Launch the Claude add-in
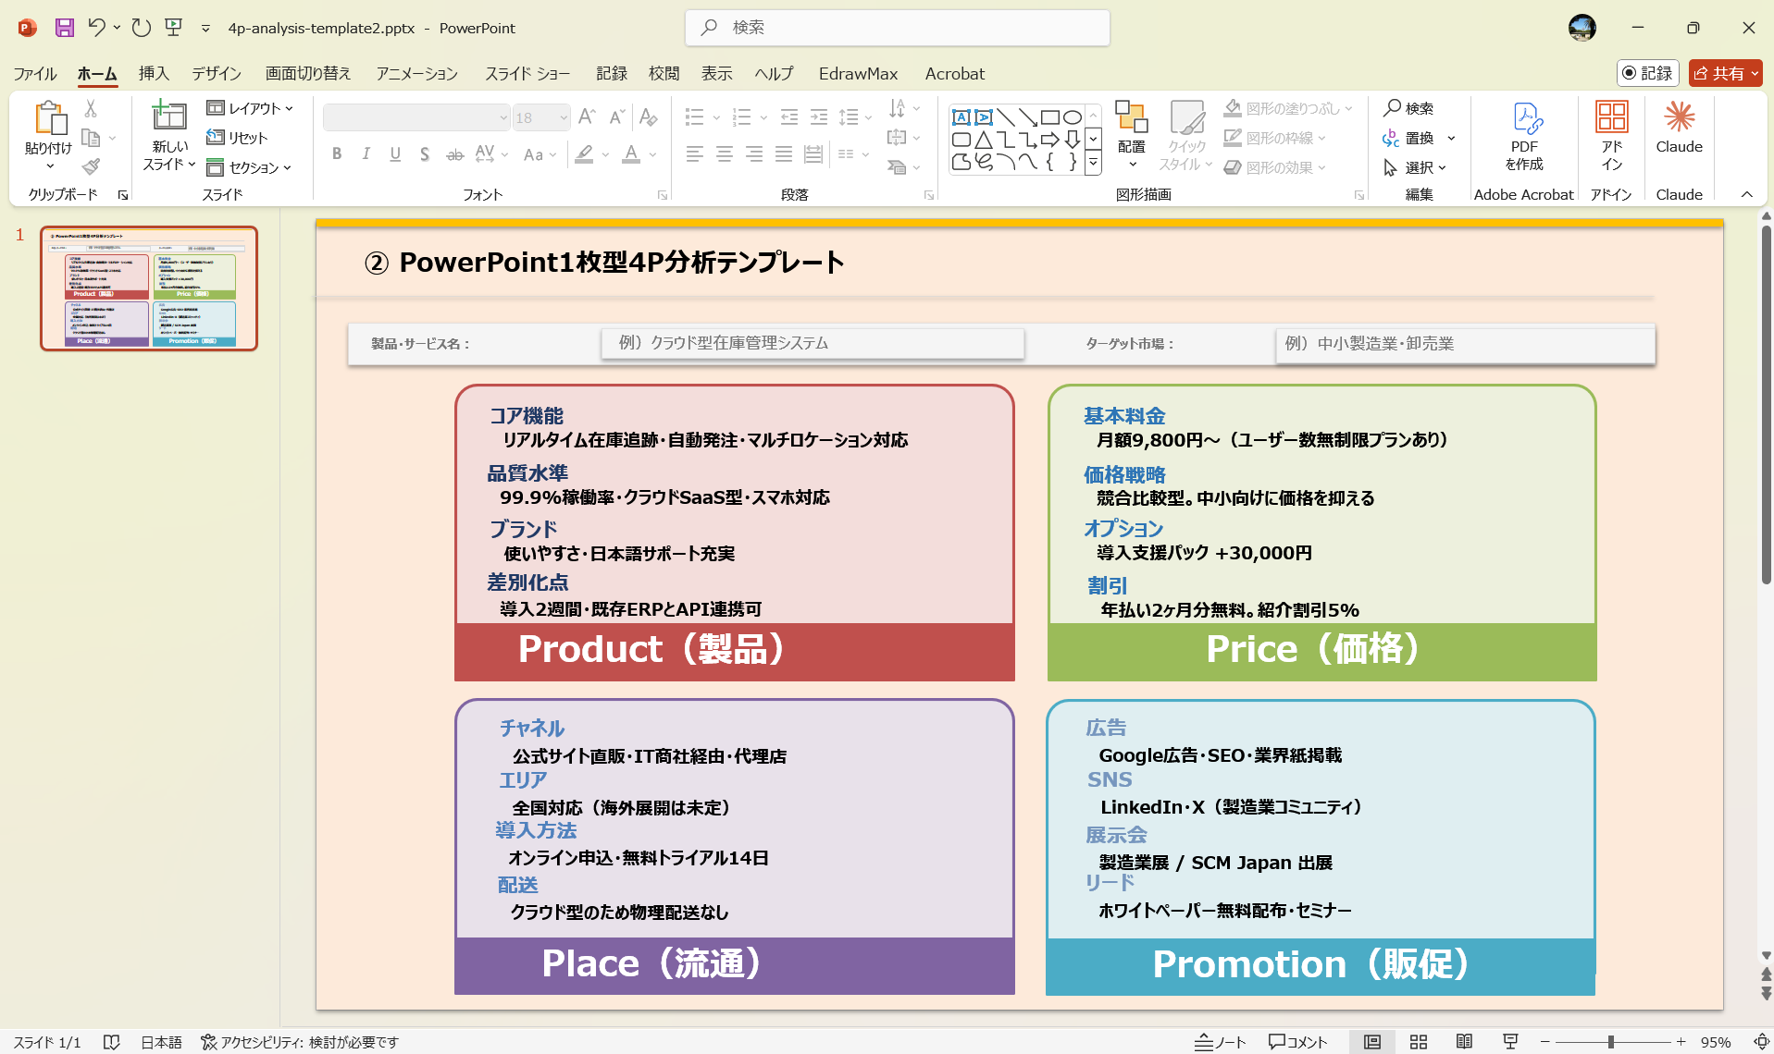Viewport: 1774px width, 1054px height. [x=1679, y=128]
